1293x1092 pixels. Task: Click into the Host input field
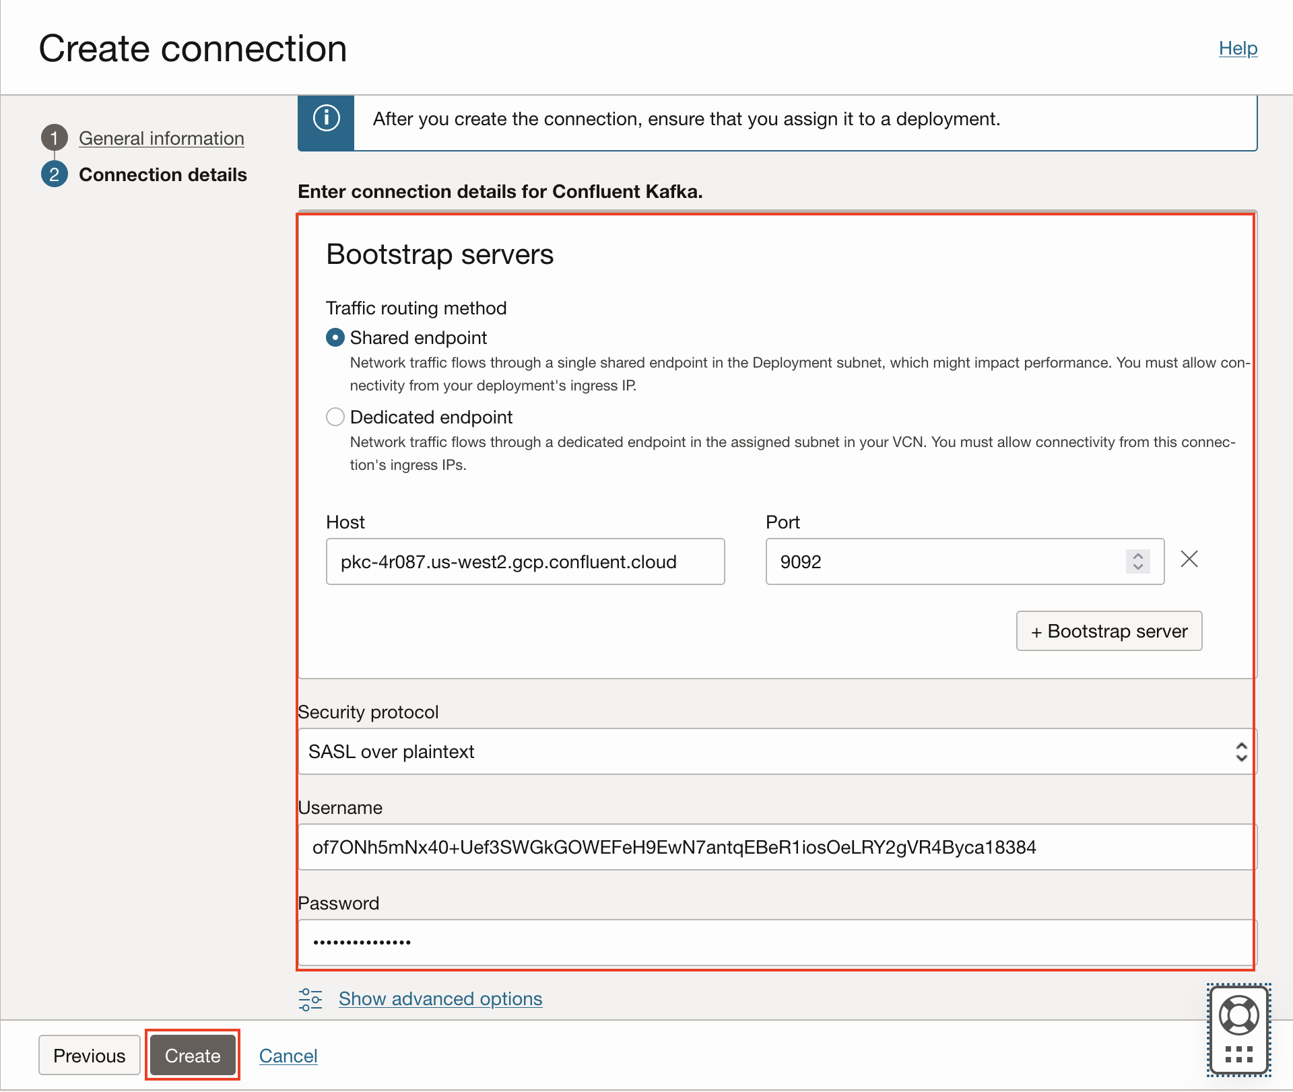click(x=525, y=561)
